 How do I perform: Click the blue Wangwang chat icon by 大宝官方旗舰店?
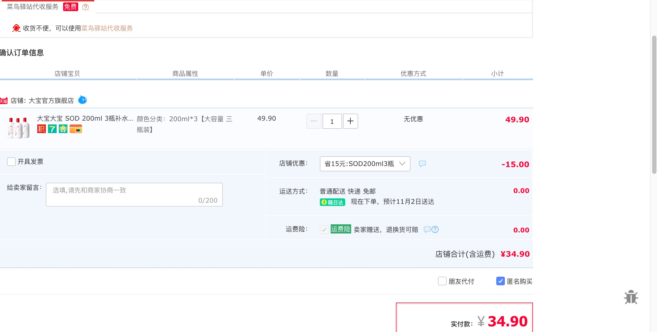pyautogui.click(x=83, y=100)
